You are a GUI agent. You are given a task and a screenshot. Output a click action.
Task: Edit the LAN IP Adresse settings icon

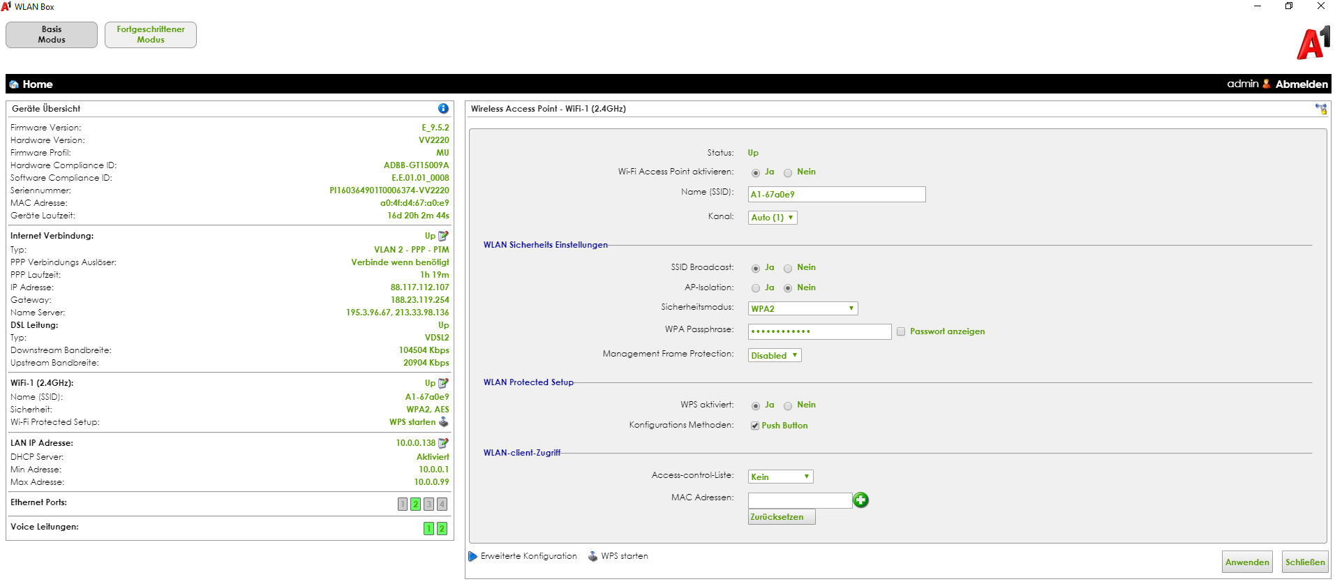tap(443, 443)
